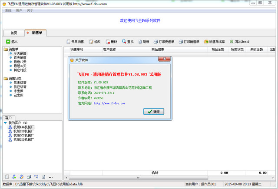Click the database path in the status bar

[x=43, y=184]
